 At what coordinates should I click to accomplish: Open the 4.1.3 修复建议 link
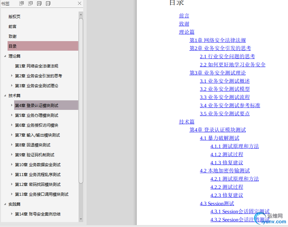click(x=227, y=163)
